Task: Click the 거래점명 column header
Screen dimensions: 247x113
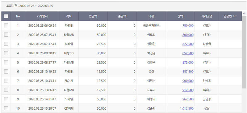Action: pyautogui.click(x=207, y=16)
